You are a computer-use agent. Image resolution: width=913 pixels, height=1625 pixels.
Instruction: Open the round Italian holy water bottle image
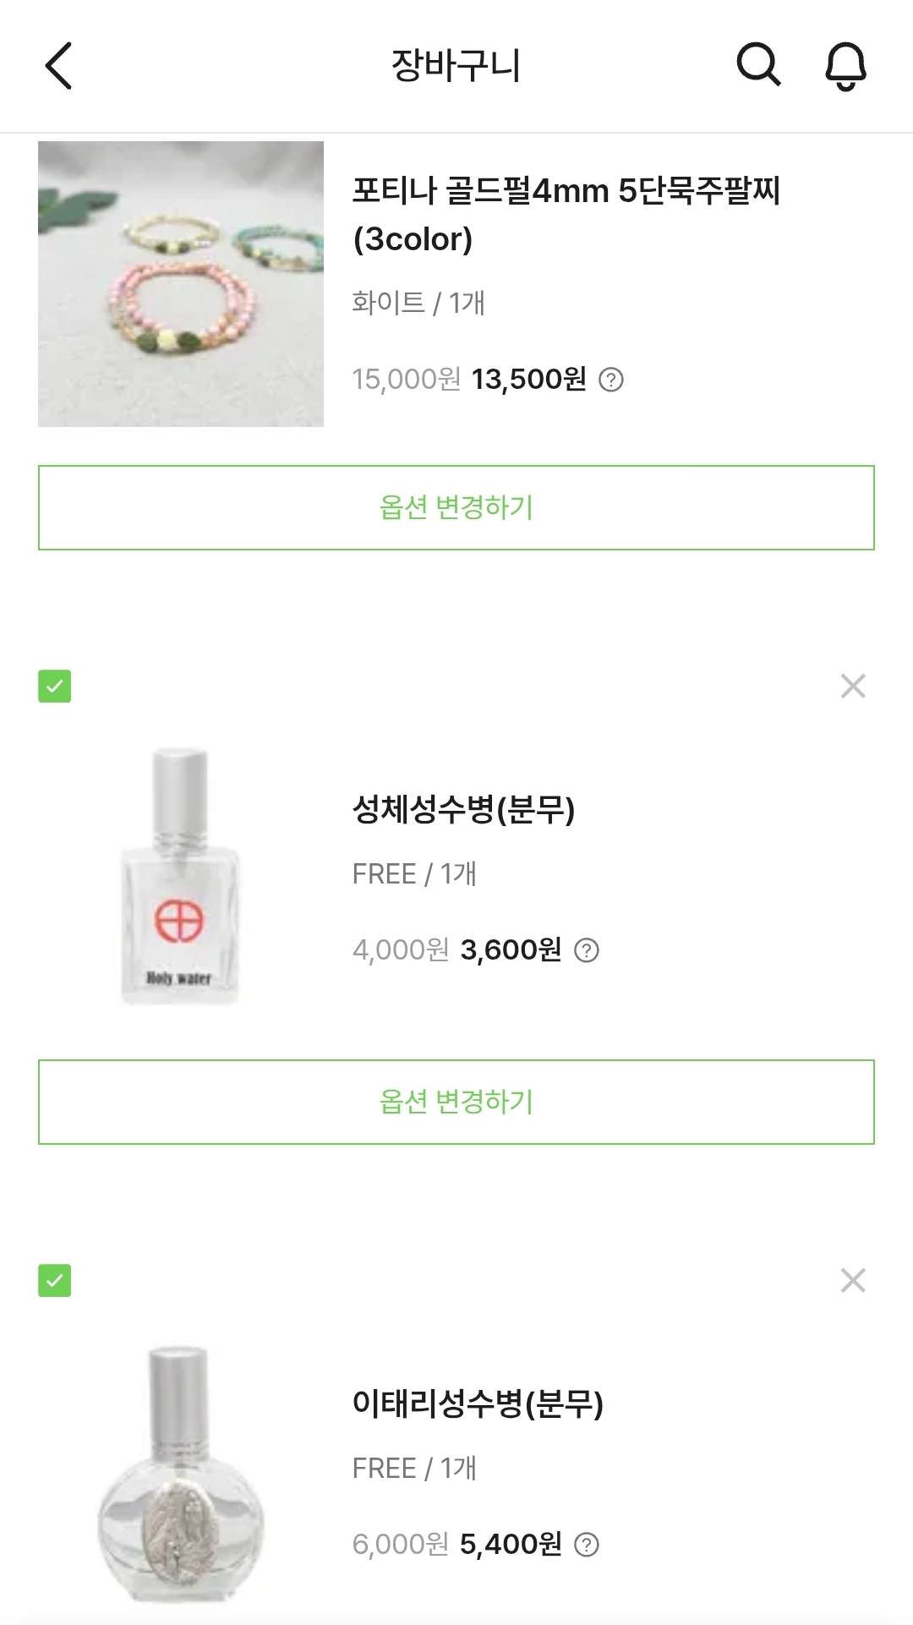pyautogui.click(x=180, y=1475)
